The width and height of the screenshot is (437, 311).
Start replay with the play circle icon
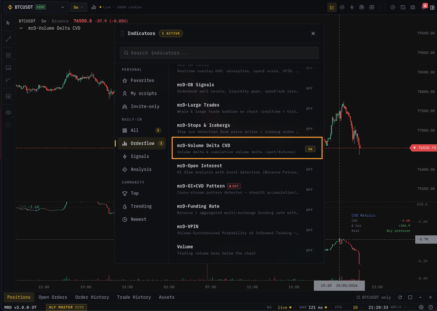393,7
